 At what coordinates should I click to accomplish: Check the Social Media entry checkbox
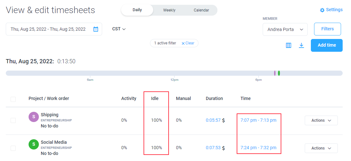tap(13, 148)
